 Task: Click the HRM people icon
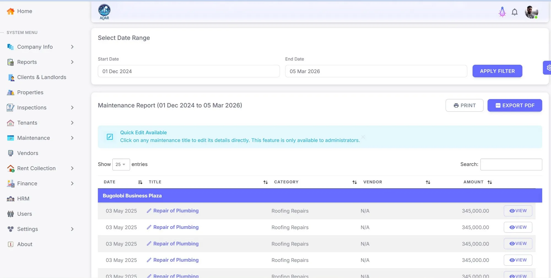click(10, 199)
